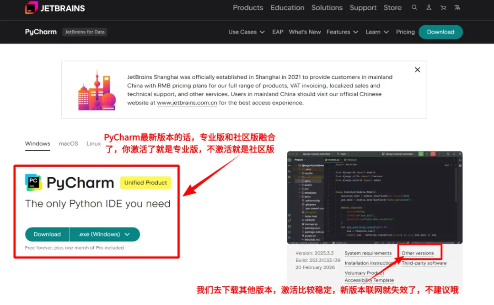The image size is (494, 305).
Task: Click the Download button in header
Action: [440, 32]
